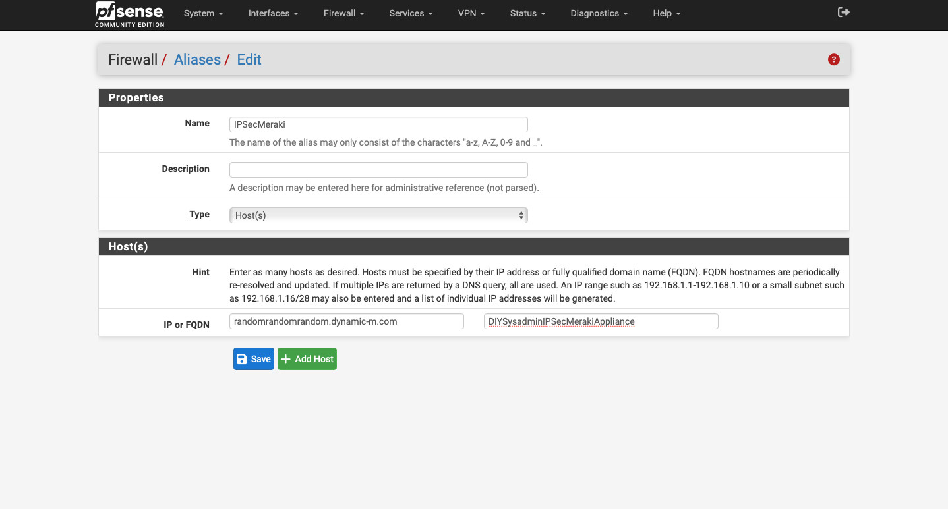
Task: Open the VPN menu
Action: click(471, 13)
